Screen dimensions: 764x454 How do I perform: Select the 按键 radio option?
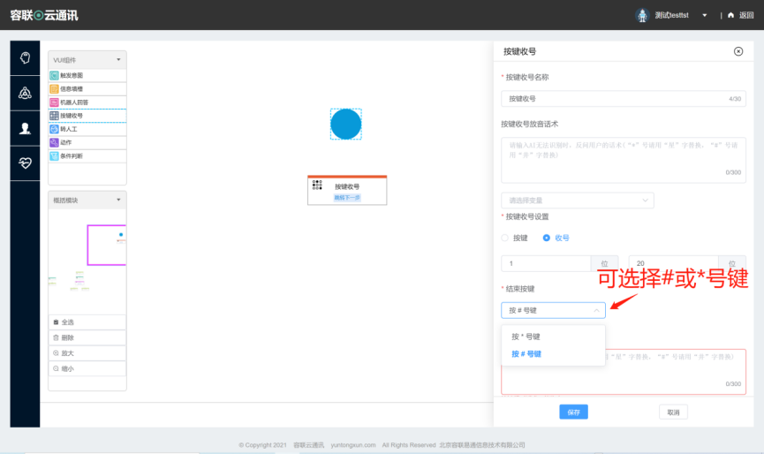(x=505, y=238)
